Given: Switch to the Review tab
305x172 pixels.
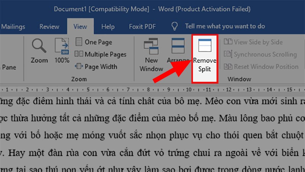Looking at the screenshot, I should click(x=49, y=27).
